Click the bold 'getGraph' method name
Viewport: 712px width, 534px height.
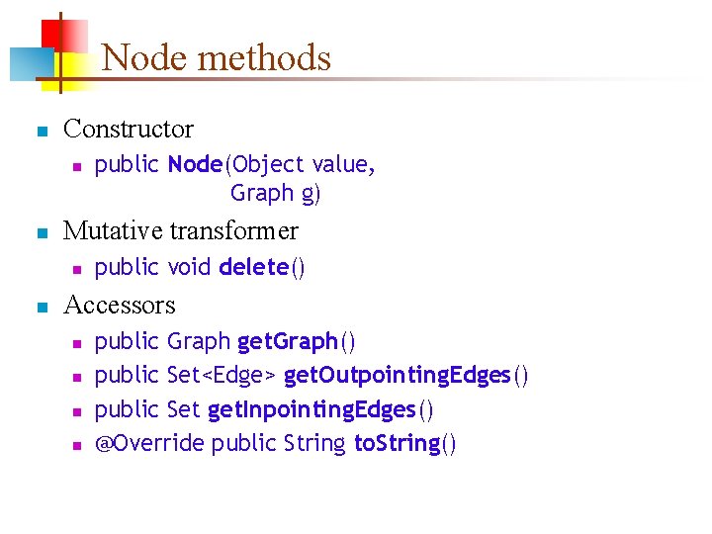(288, 341)
